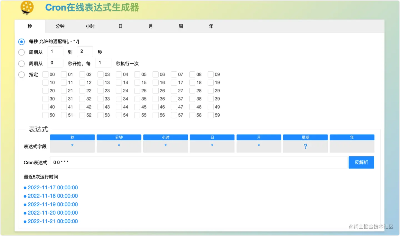Tick the 22 seconds checkbox
The image size is (400, 236).
click(x=82, y=91)
